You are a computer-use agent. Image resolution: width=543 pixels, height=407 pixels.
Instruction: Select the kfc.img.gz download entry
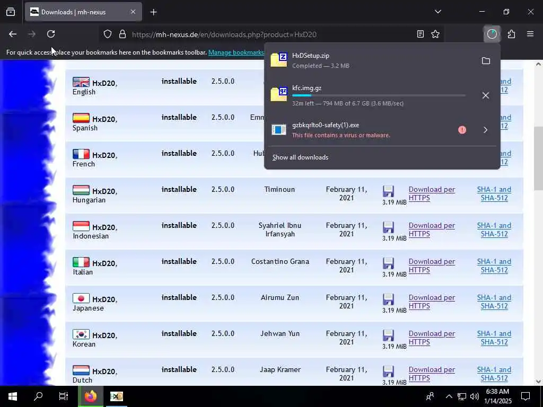click(x=371, y=95)
